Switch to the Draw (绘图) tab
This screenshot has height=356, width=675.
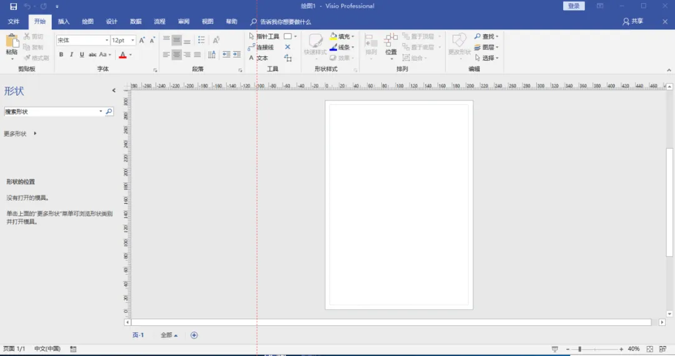point(88,21)
